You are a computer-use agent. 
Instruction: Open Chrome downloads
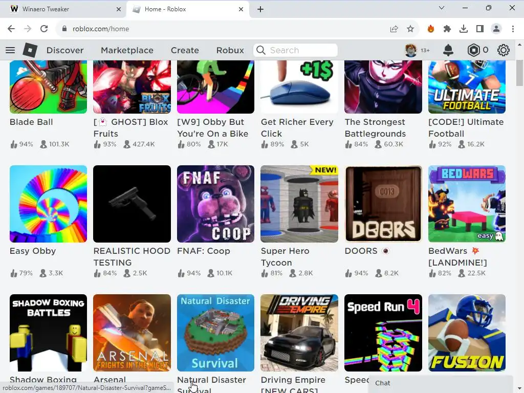(x=464, y=29)
